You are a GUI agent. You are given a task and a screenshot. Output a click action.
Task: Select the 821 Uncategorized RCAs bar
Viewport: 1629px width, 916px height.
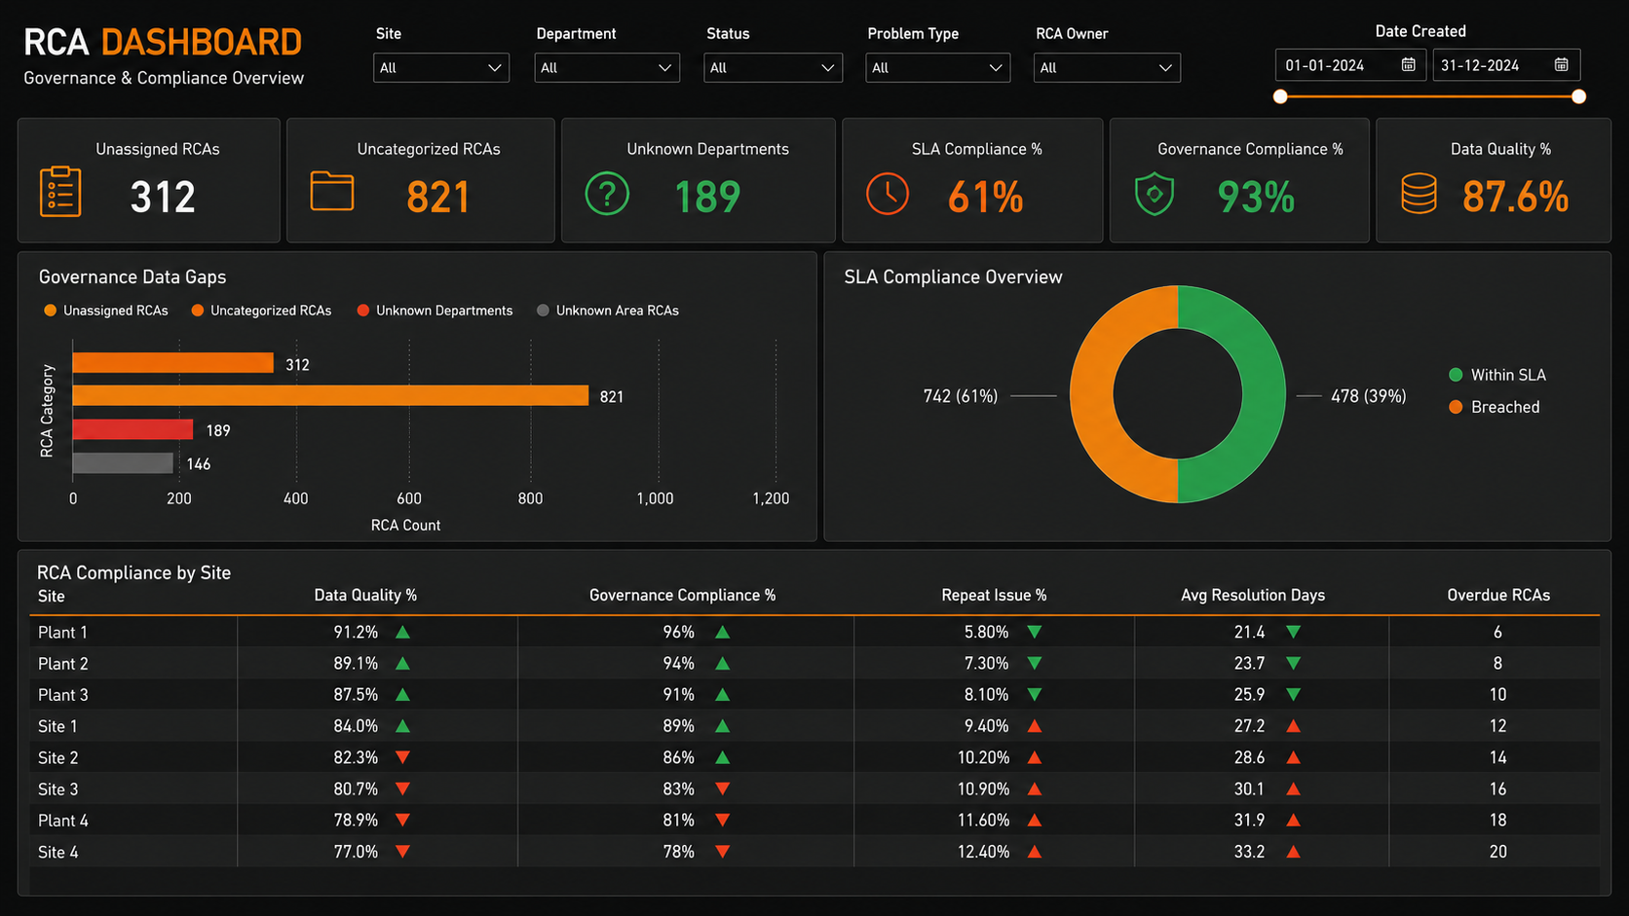point(330,395)
